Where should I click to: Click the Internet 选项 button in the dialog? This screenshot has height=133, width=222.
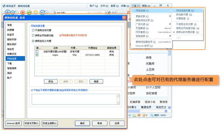pyautogui.click(x=14, y=123)
